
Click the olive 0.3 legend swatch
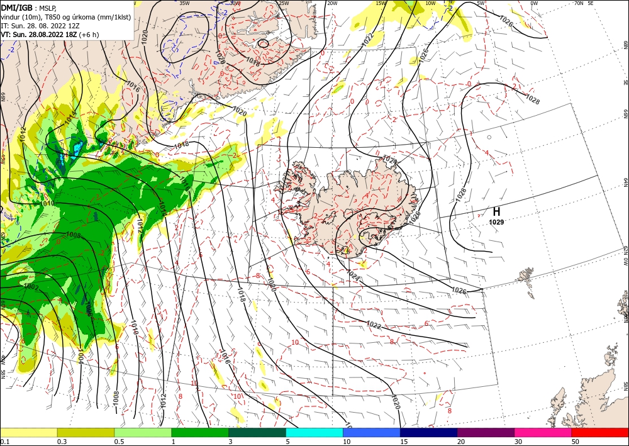click(x=86, y=433)
